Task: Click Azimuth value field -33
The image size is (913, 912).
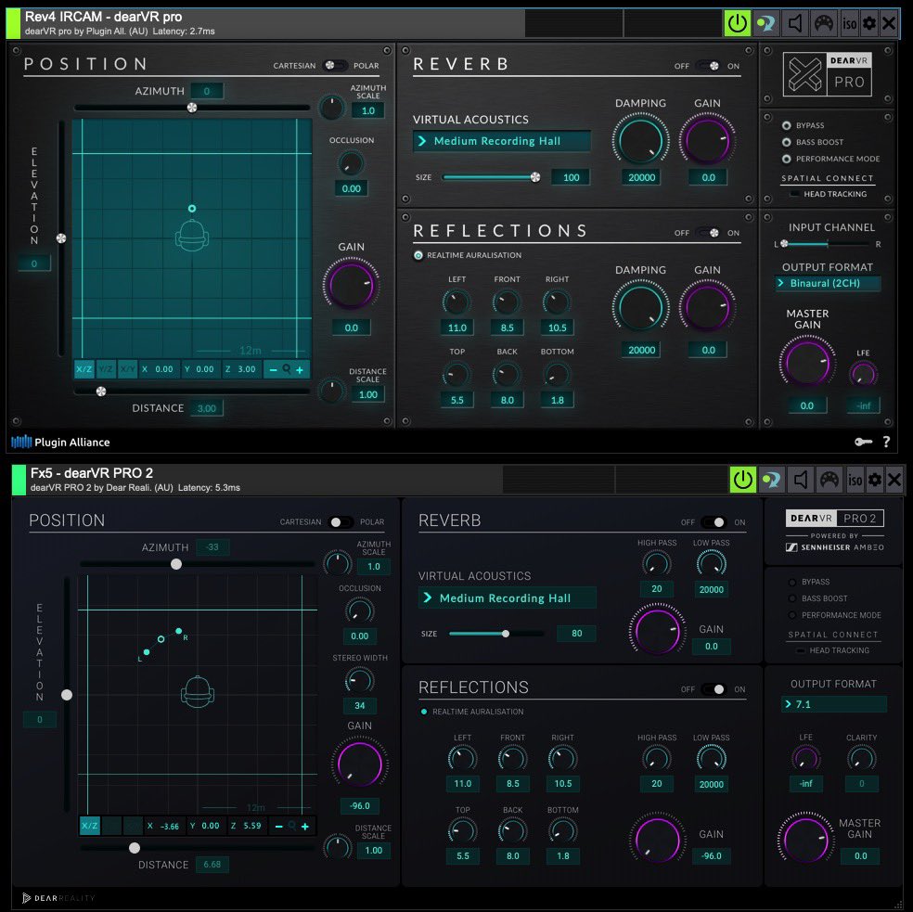Action: click(x=212, y=547)
